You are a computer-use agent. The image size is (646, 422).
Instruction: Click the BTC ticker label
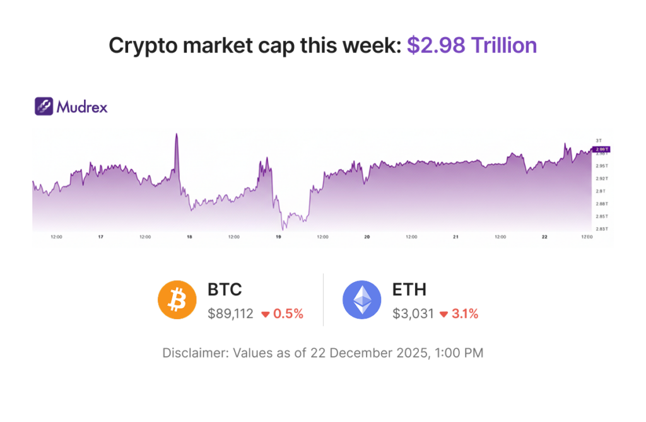pos(225,290)
